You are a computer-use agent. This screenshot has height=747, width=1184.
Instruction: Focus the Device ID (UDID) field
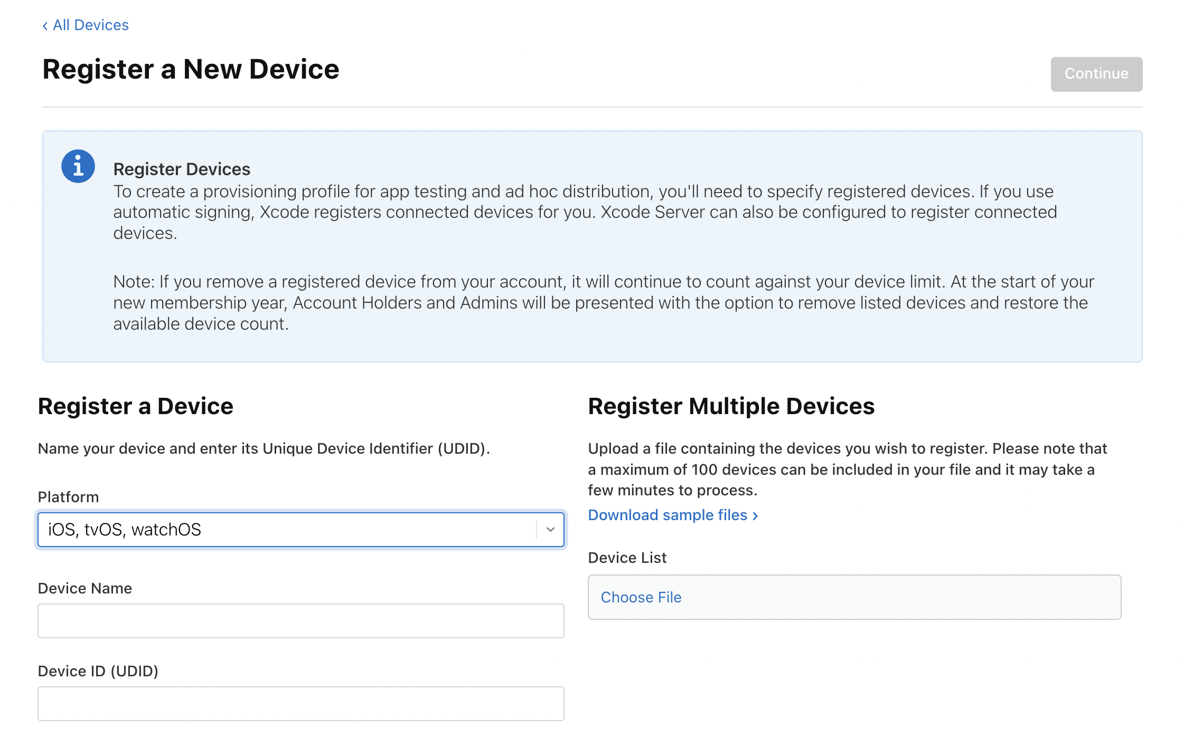[300, 703]
